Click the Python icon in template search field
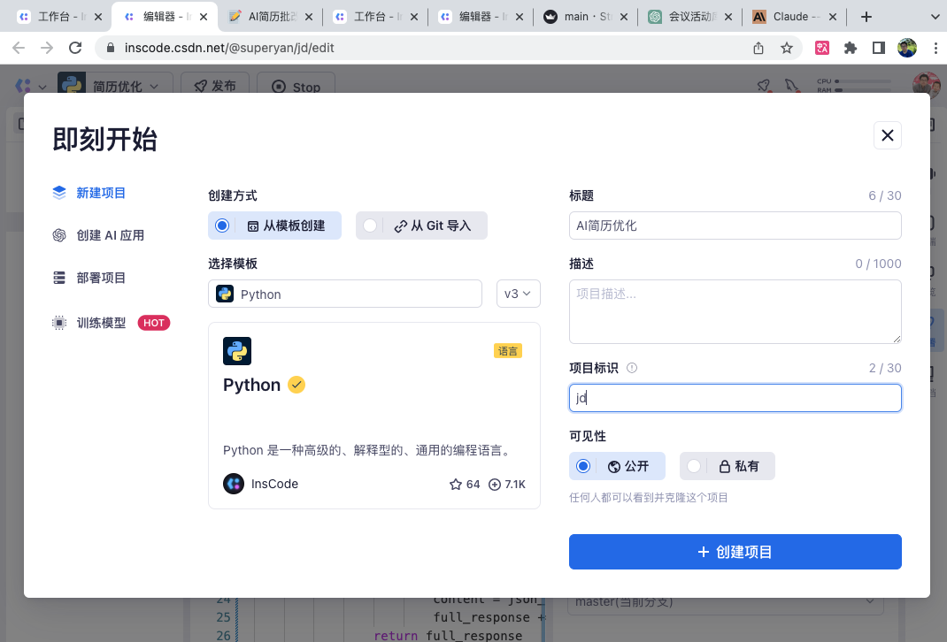 coord(225,294)
